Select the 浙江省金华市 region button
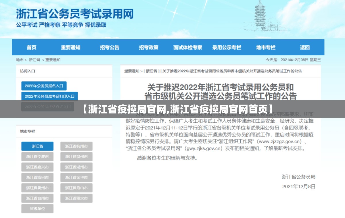Screen dimensions: 345x218 tap(76, 177)
